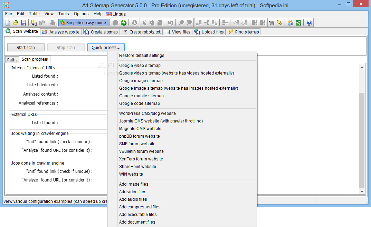Select the Scan progress tab
371x227 pixels.
point(35,59)
